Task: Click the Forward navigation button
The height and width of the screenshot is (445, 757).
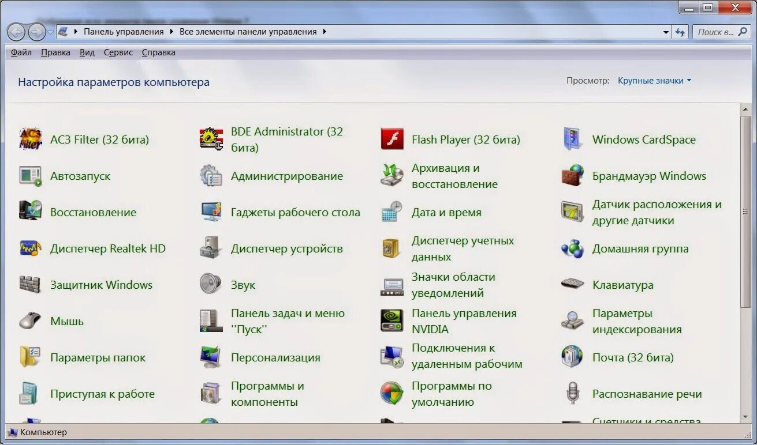Action: pos(36,32)
